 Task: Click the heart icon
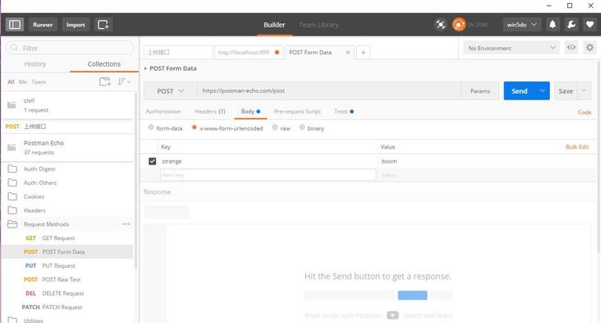590,25
